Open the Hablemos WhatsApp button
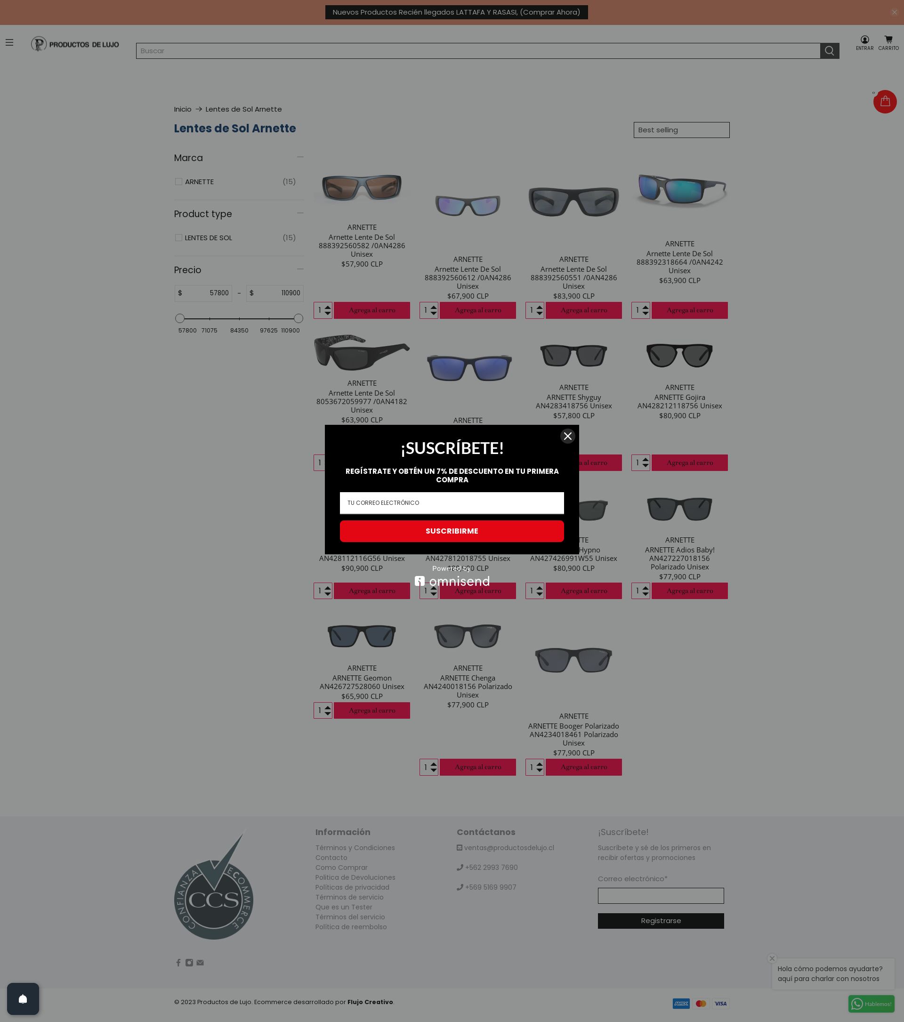This screenshot has width=904, height=1022. click(x=872, y=1004)
